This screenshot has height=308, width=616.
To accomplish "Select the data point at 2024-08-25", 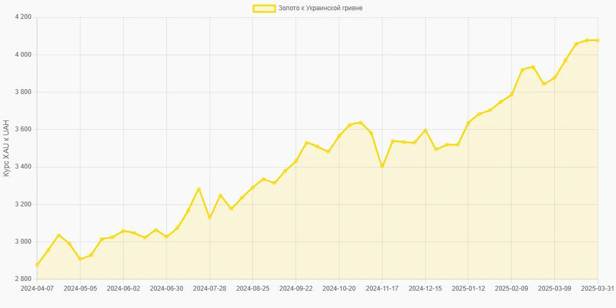I will point(252,188).
